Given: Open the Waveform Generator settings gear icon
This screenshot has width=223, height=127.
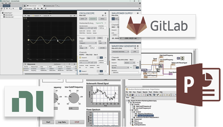Looking at the screenshot, I should point(138,46).
